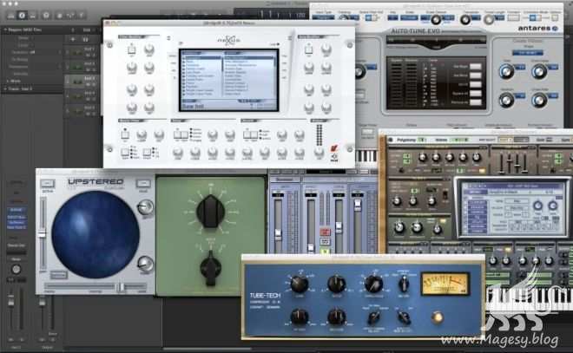Click the Nexus master output volume knob
573x353 pixels.
tap(319, 153)
